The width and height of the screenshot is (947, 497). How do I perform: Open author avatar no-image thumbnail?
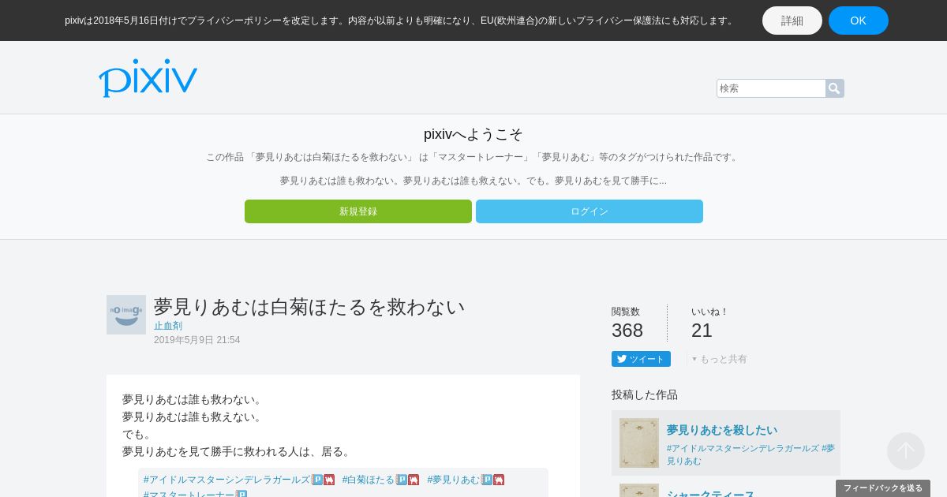[x=126, y=315]
